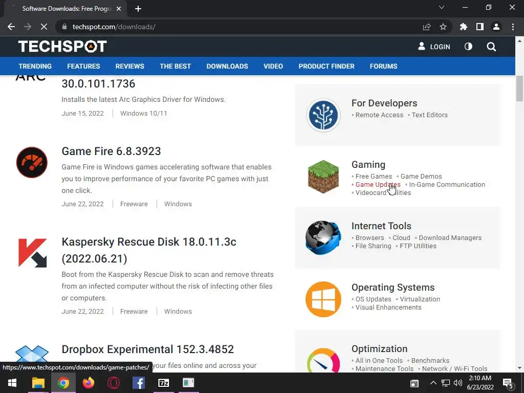Stop loading the page with X icon
Viewport: 524px width, 393px height.
coord(44,27)
